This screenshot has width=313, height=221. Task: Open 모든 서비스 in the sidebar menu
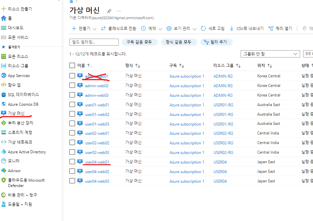pyautogui.click(x=18, y=37)
